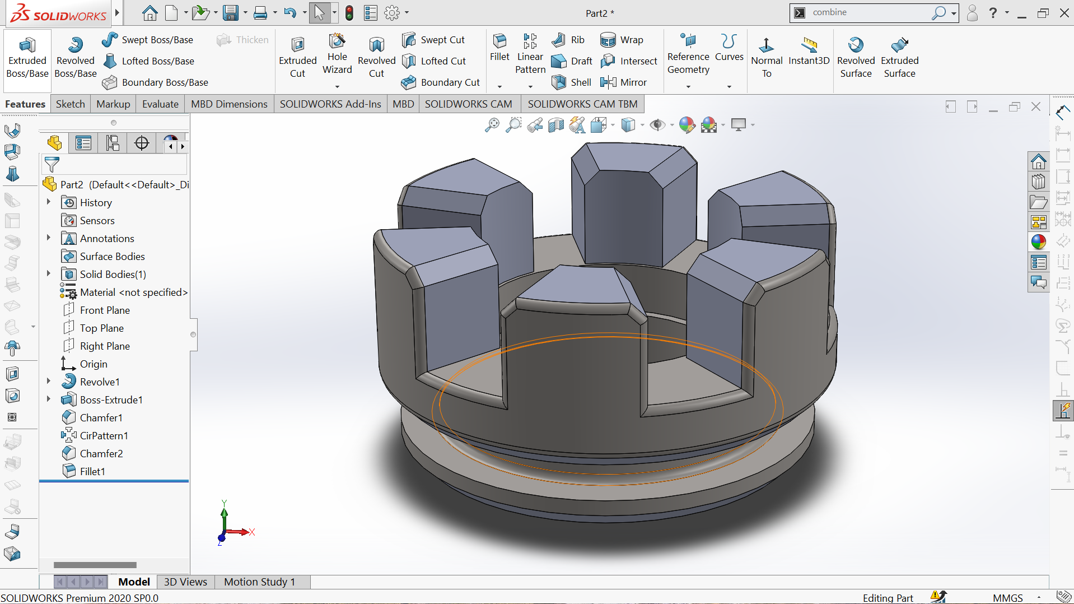Toggle the rebuild traffic light icon

tap(349, 13)
